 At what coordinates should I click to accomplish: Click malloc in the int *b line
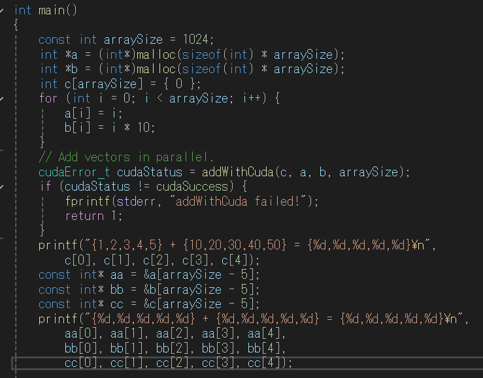156,69
